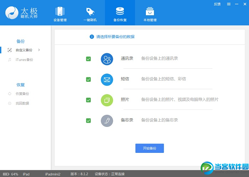This screenshot has height=177, width=249.
Task: Click the SMS (短信) envelope icon
Action: [x=107, y=80]
